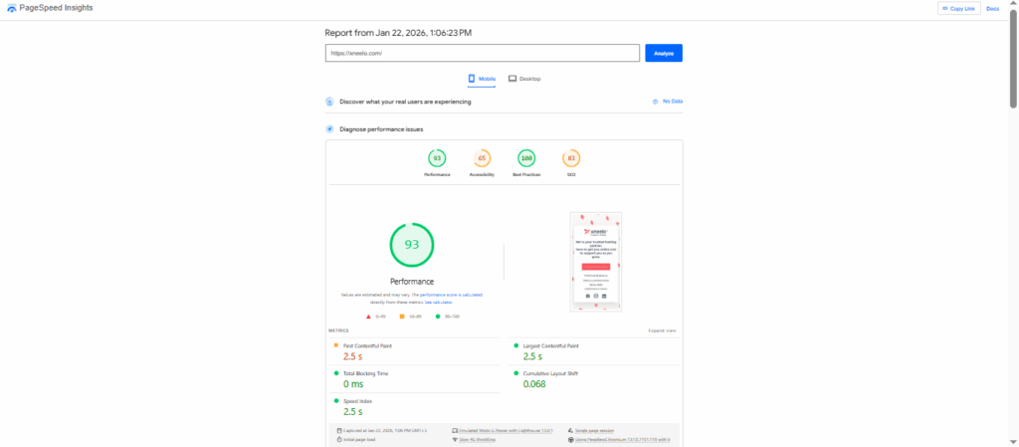Click the real users experience section icon

tap(329, 102)
